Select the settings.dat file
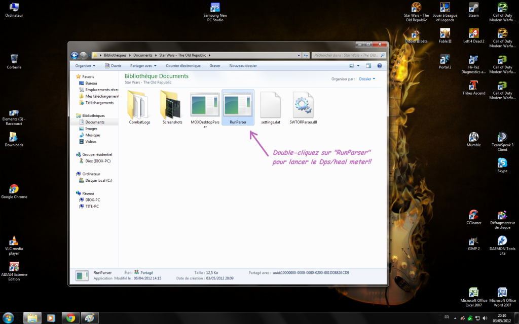 271,108
